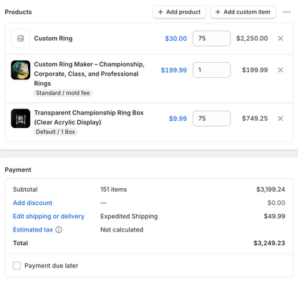Select the $2,250.00 line total
The height and width of the screenshot is (281, 298).
click(x=252, y=39)
